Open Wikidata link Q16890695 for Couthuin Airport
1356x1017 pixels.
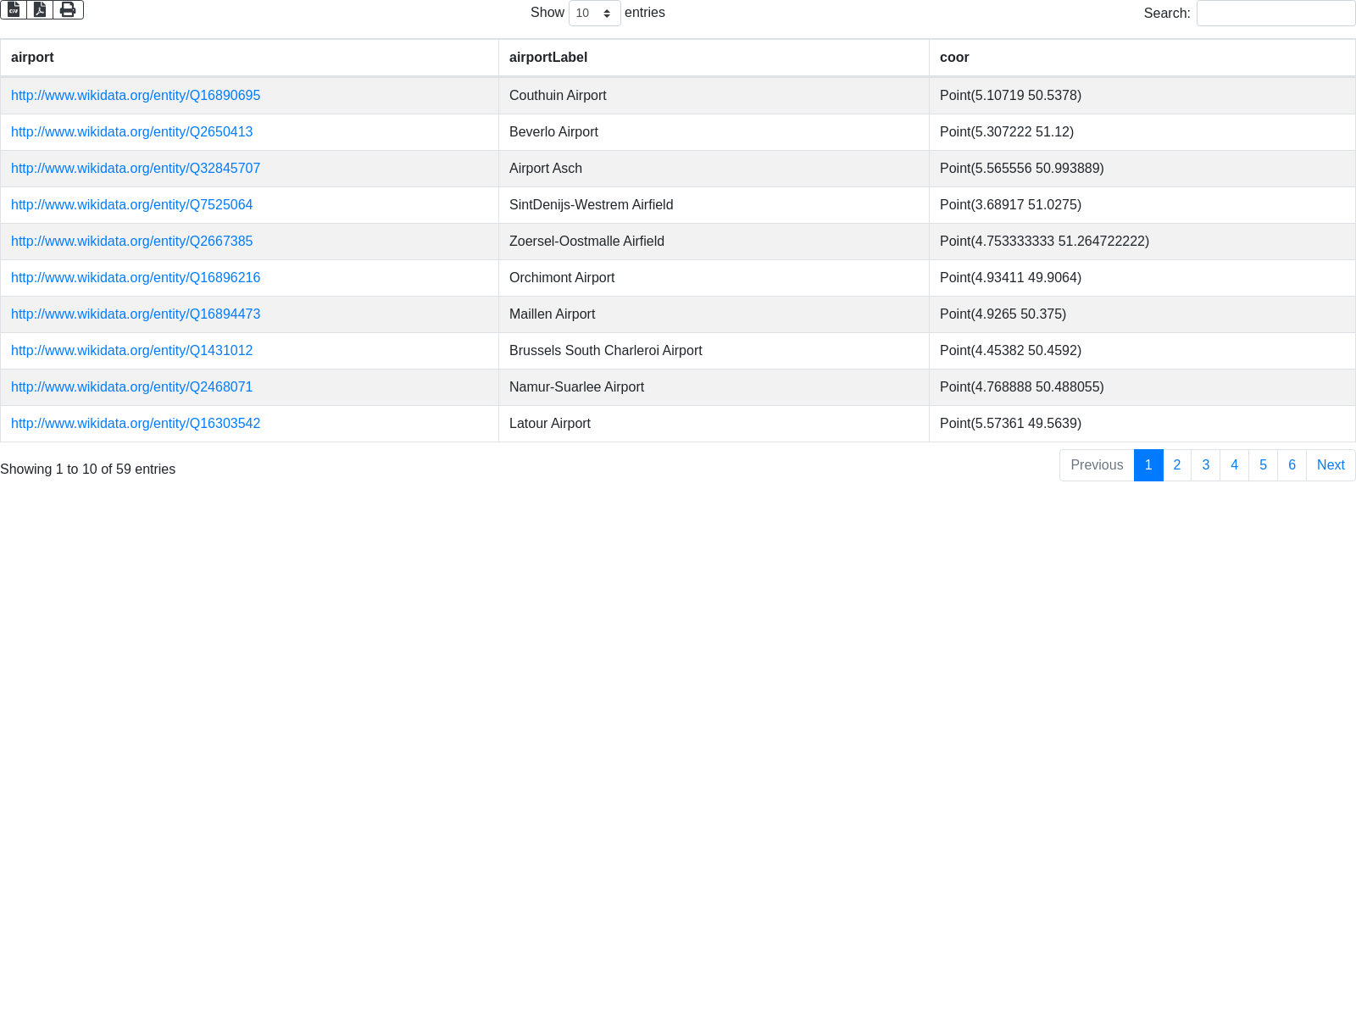[x=136, y=96]
